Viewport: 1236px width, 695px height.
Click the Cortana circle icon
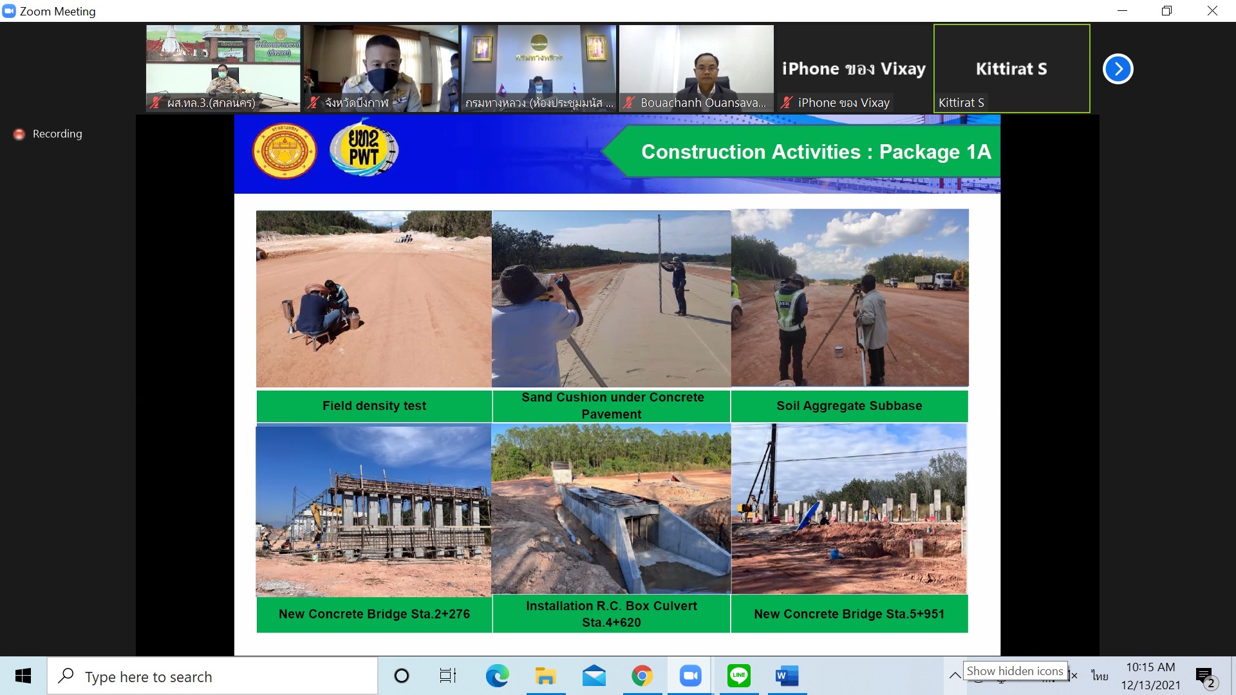click(401, 676)
